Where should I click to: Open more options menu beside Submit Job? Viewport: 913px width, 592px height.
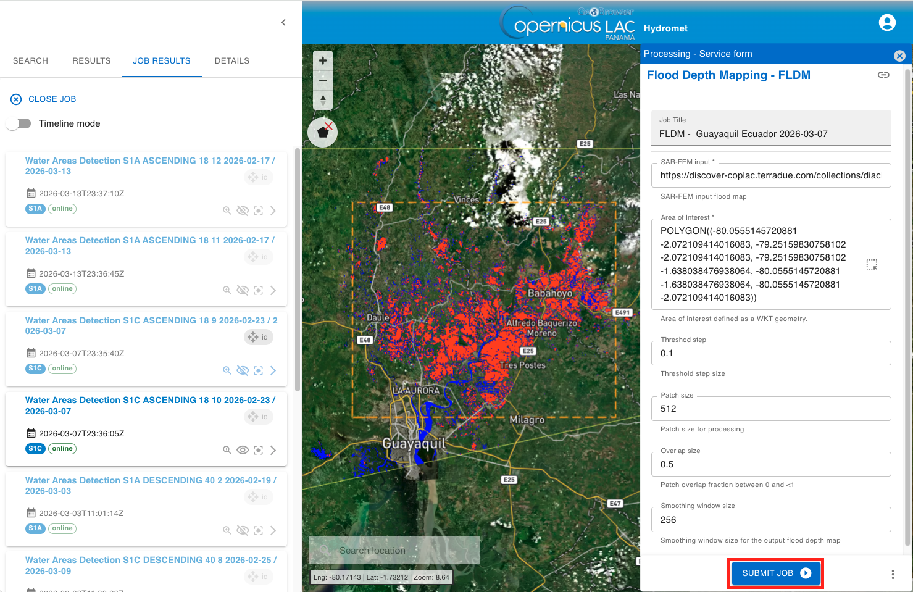click(893, 574)
